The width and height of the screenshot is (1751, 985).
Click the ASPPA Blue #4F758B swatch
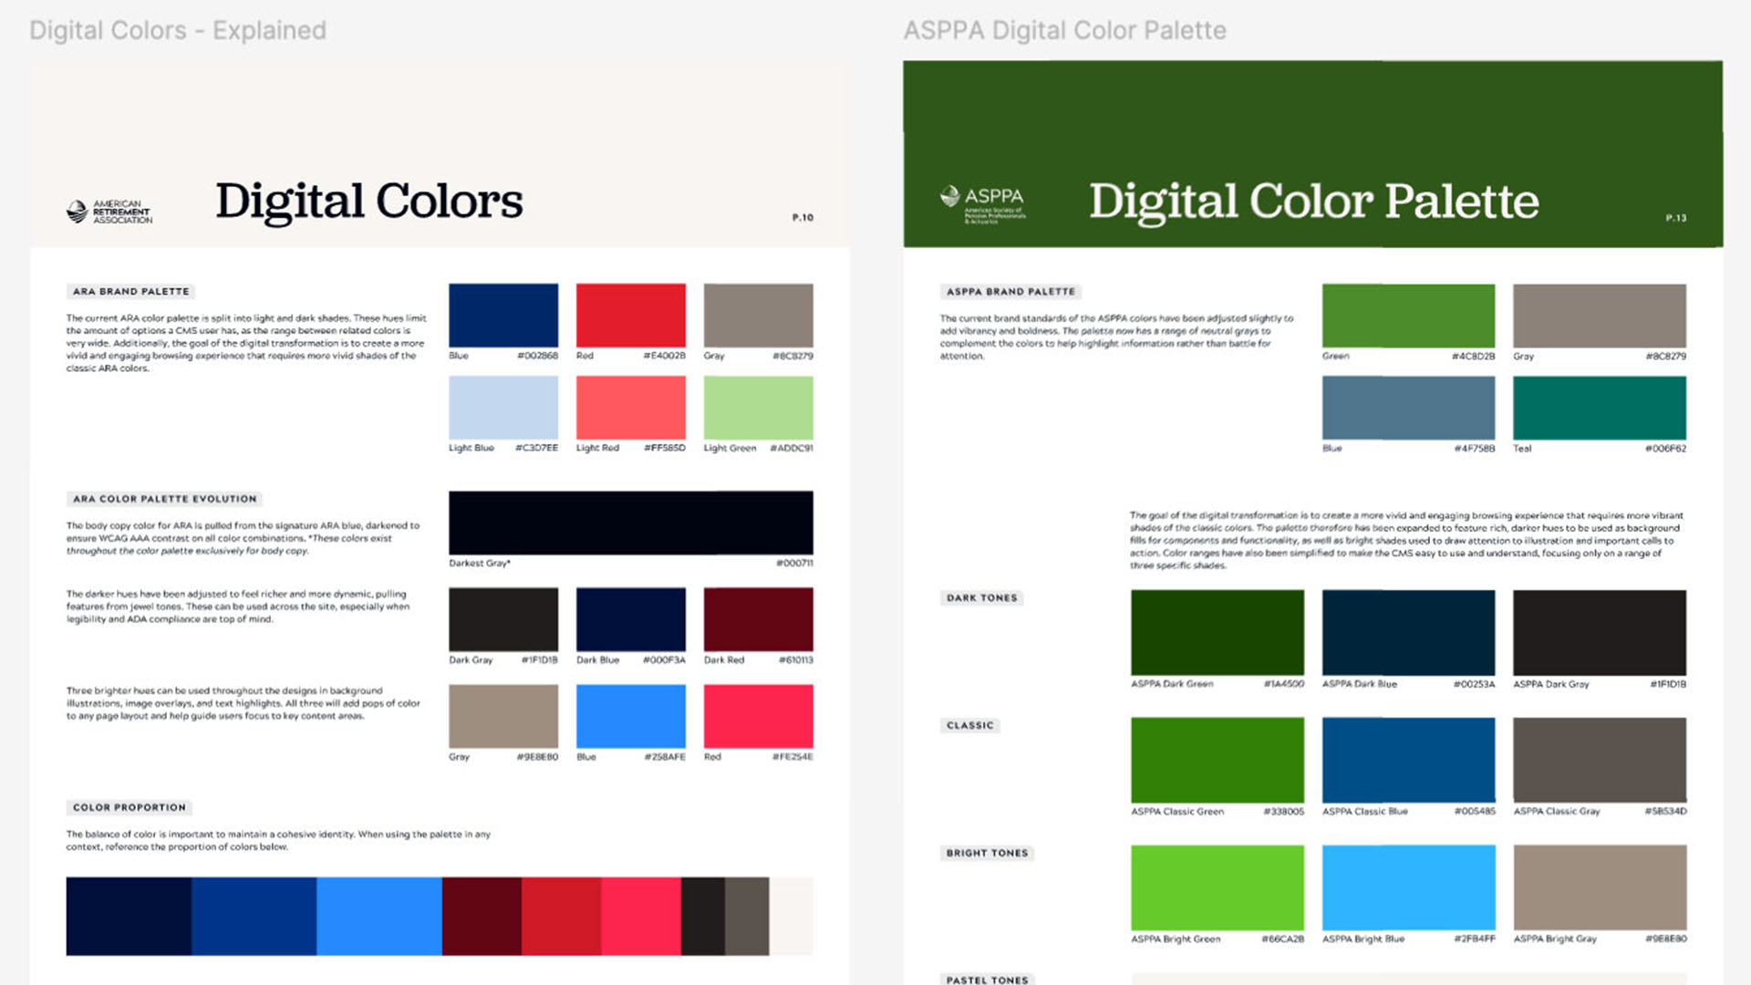[x=1408, y=408]
